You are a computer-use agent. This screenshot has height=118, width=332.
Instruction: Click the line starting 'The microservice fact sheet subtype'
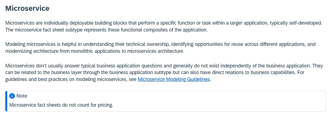(x=106, y=30)
